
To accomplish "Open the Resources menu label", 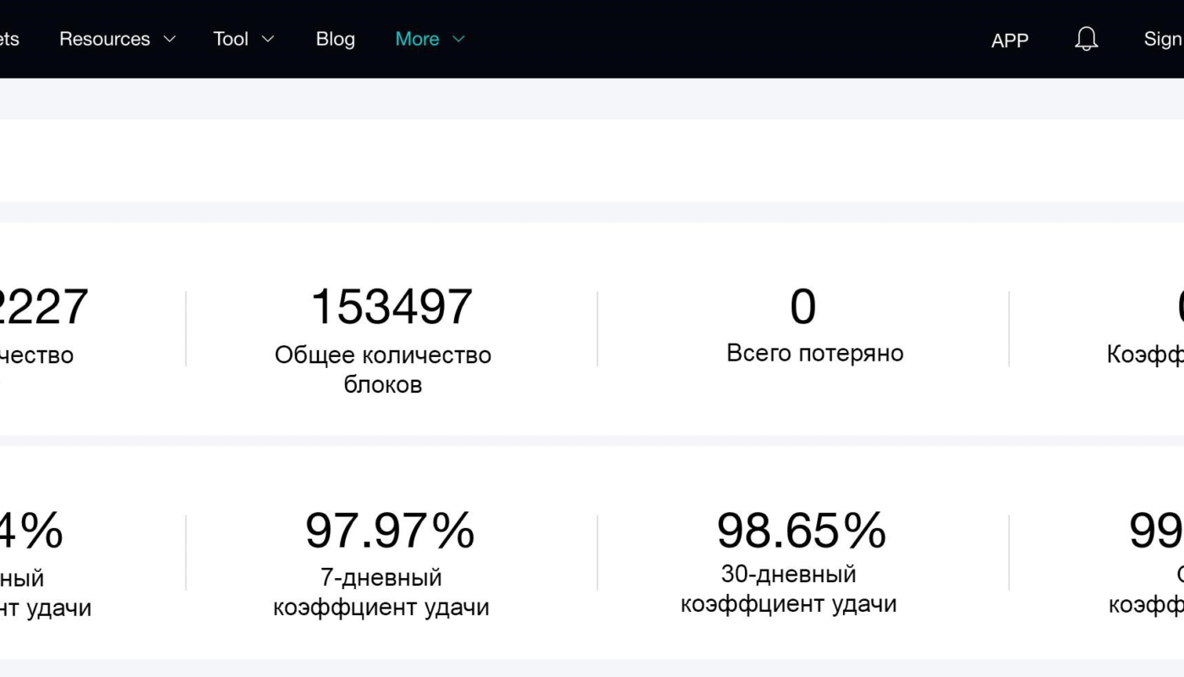I will pos(104,39).
